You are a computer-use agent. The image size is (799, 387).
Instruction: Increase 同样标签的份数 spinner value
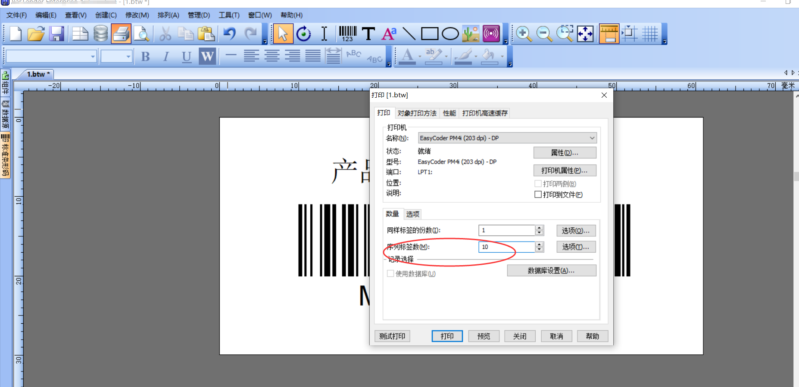click(539, 228)
